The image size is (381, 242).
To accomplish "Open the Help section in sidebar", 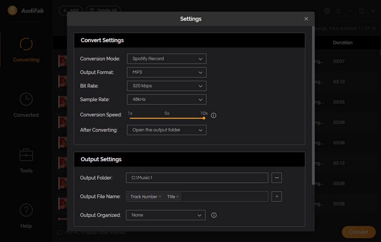I will click(26, 216).
